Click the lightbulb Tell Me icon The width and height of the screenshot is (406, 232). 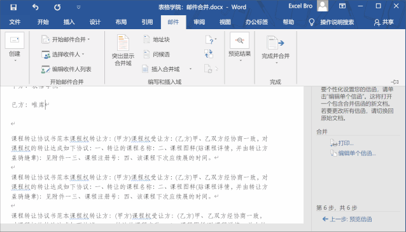pos(311,22)
